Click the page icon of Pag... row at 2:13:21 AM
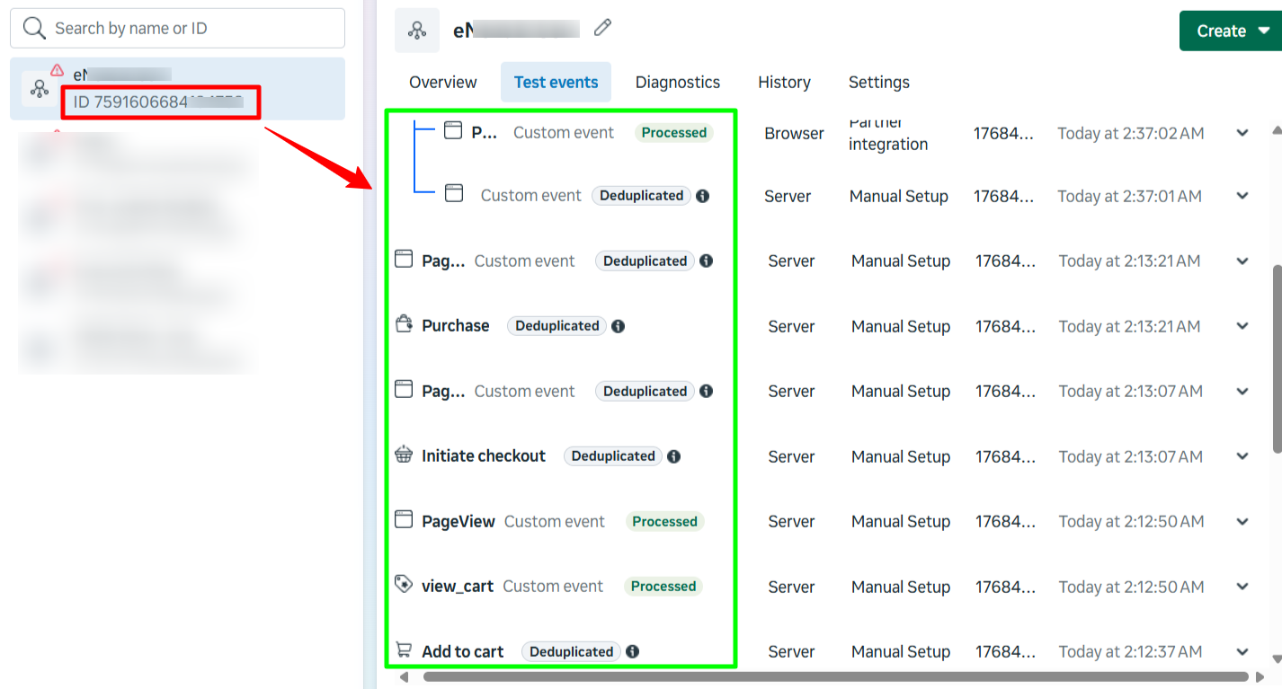This screenshot has width=1282, height=689. pos(404,260)
